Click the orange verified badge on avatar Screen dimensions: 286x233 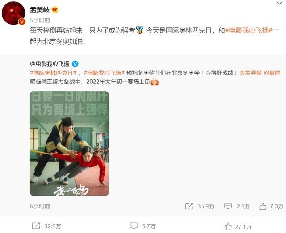(22, 22)
